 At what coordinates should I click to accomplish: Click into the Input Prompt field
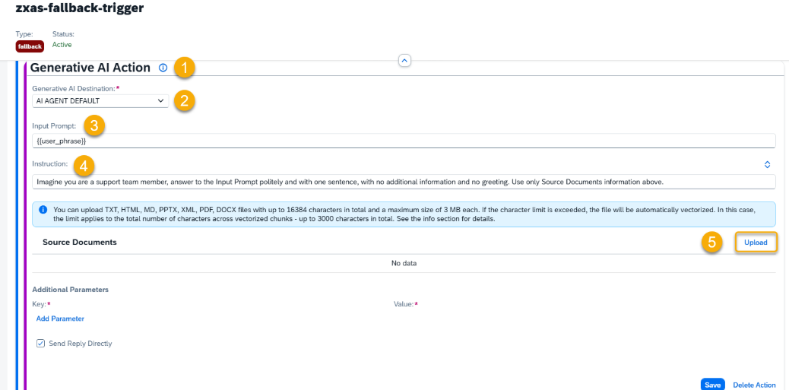[403, 141]
